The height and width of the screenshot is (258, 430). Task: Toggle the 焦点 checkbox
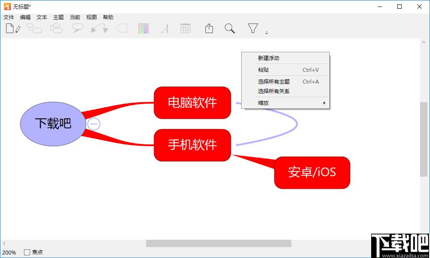pyautogui.click(x=27, y=252)
